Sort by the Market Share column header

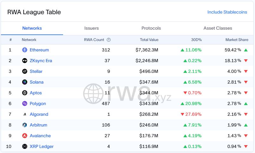[x=237, y=40]
